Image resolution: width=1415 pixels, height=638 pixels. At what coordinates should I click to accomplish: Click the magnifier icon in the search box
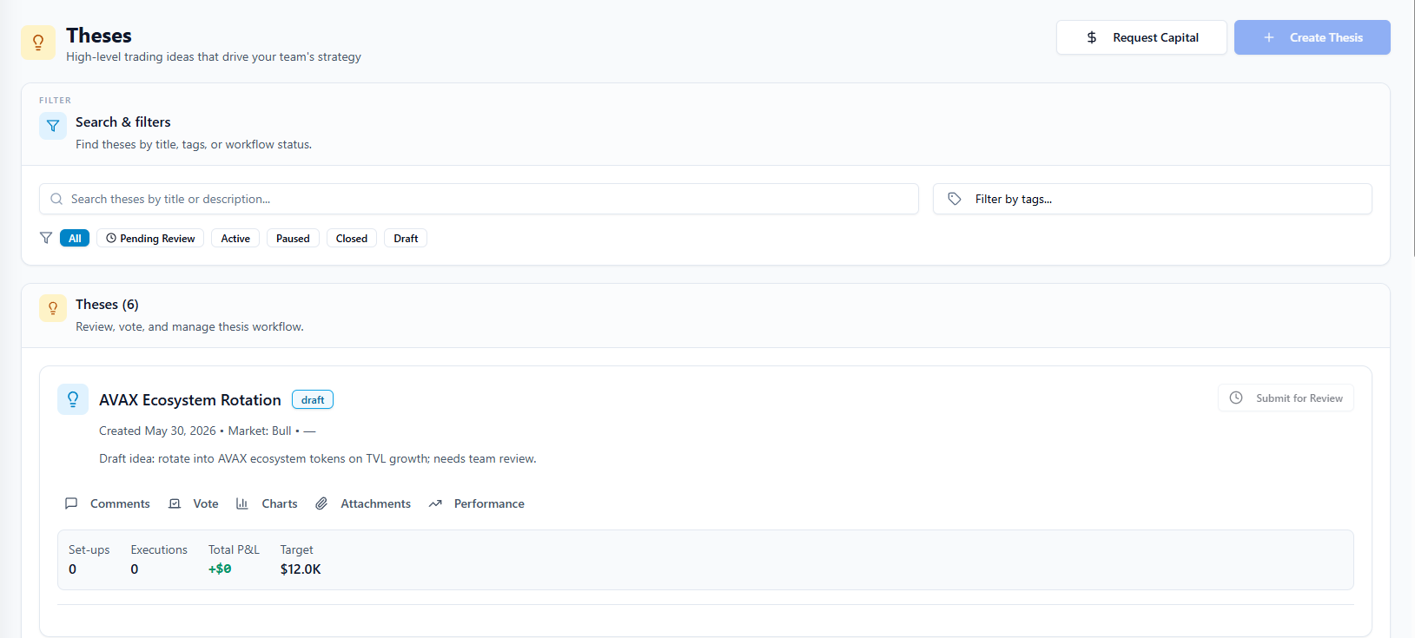[x=56, y=199]
